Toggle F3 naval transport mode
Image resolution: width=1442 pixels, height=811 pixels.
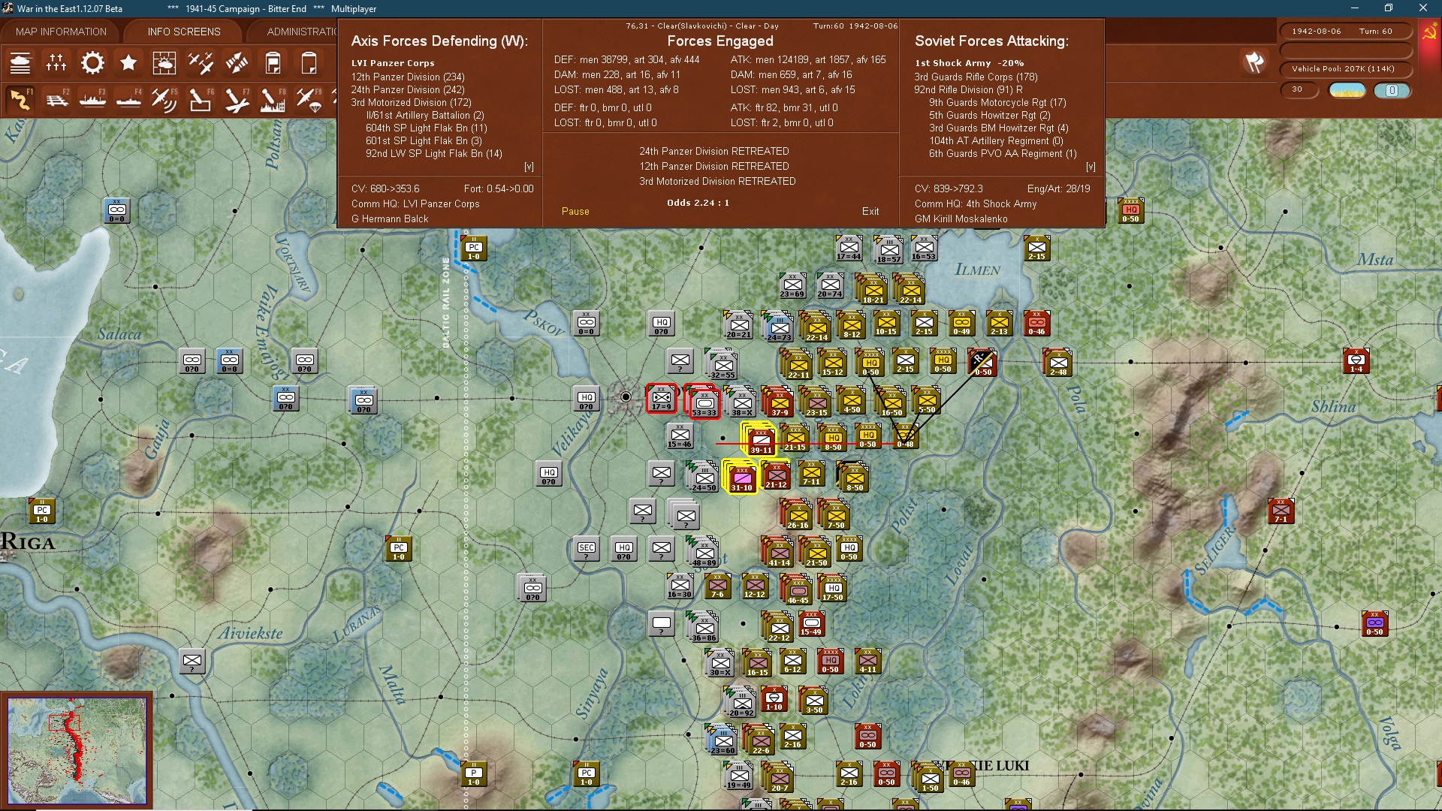tap(92, 100)
